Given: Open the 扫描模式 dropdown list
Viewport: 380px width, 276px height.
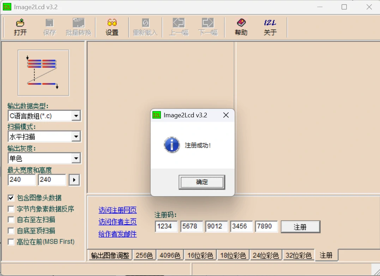Looking at the screenshot, I should tap(76, 137).
